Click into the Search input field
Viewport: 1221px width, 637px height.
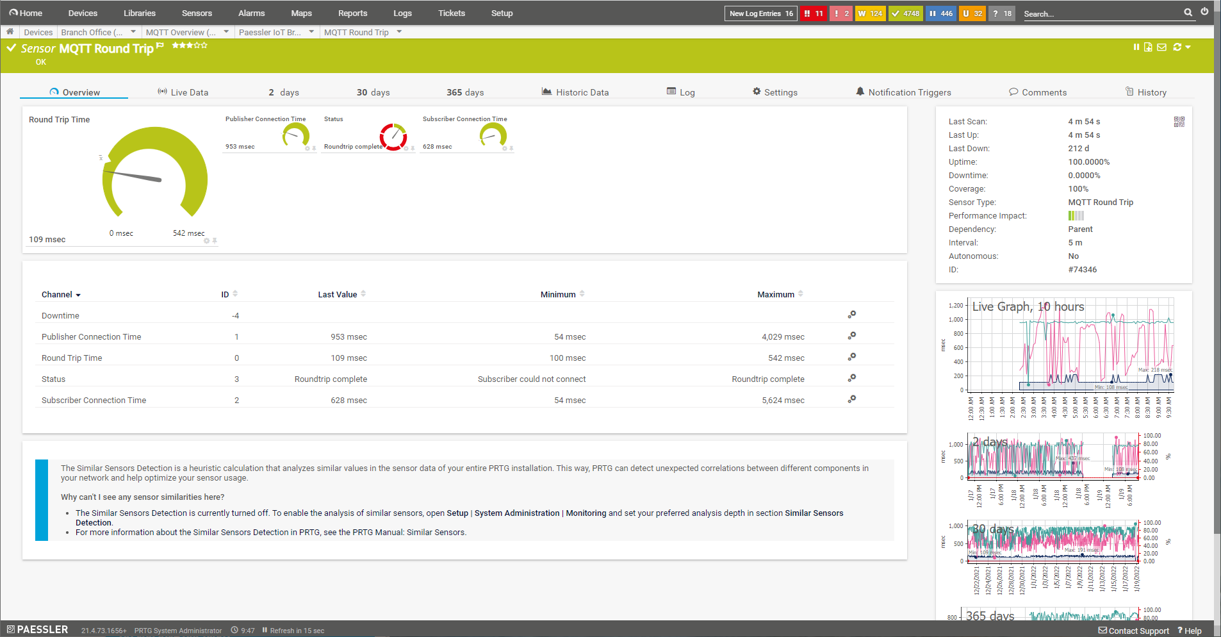pyautogui.click(x=1101, y=13)
